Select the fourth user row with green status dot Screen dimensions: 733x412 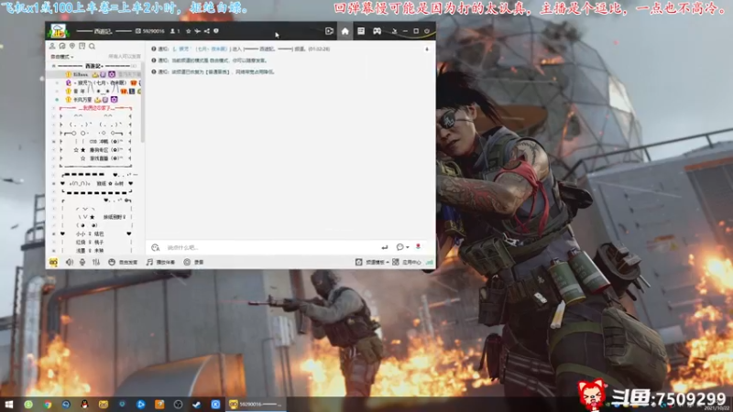point(95,100)
